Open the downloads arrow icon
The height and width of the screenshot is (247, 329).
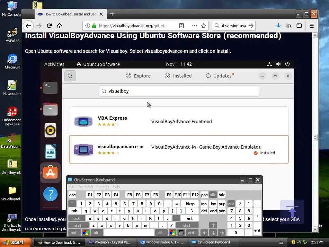pyautogui.click(x=279, y=26)
